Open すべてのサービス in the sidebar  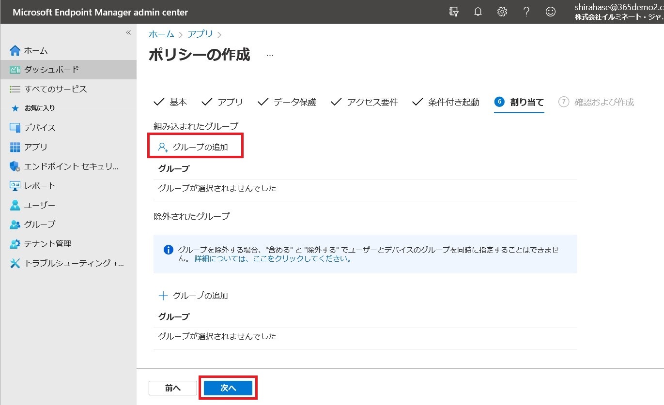coord(68,89)
